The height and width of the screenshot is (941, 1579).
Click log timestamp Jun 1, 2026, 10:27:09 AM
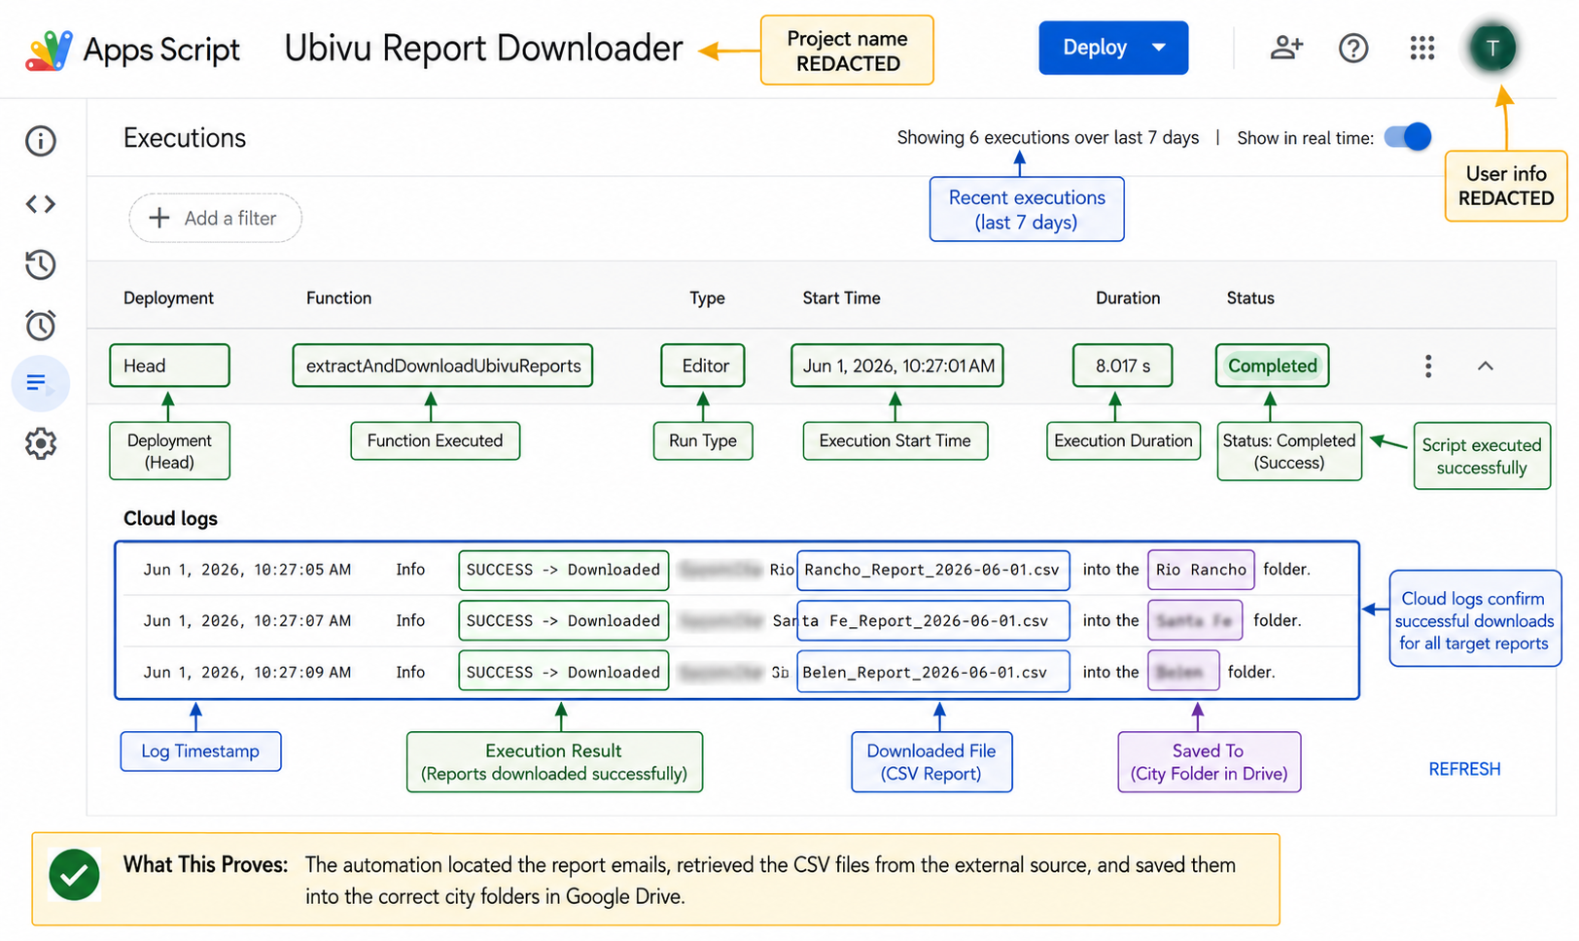pos(247,673)
